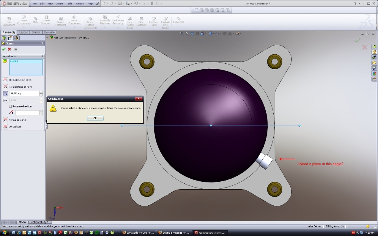378x236 pixels.
Task: Cancel the Plane feature with red X
Action: (9, 49)
